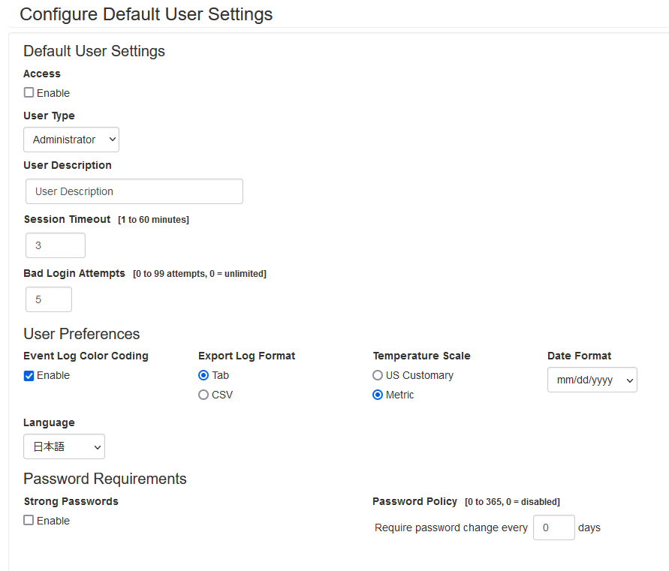669x571 pixels.
Task: Open the Date Format mm/dd/yyyy dropdown
Action: (x=592, y=380)
